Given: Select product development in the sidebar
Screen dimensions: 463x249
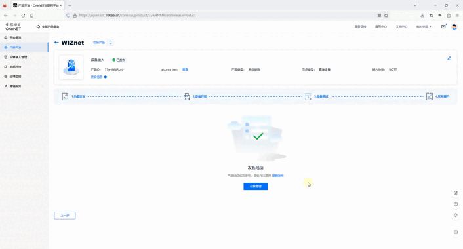Looking at the screenshot, I should [24, 47].
